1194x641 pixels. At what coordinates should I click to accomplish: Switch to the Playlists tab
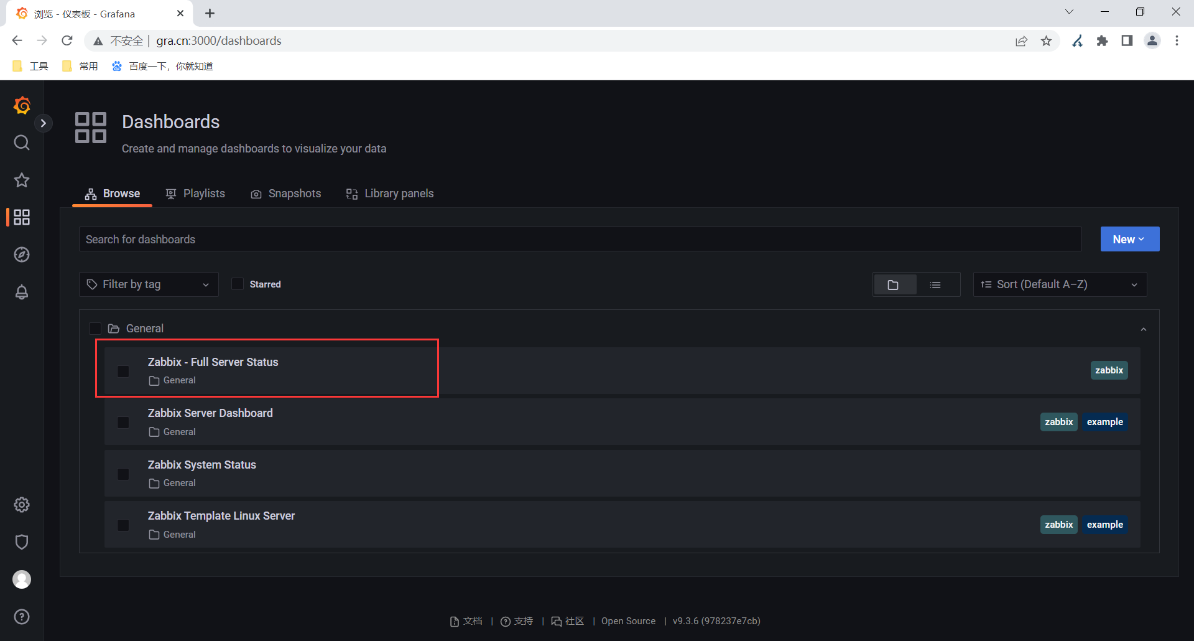(195, 194)
